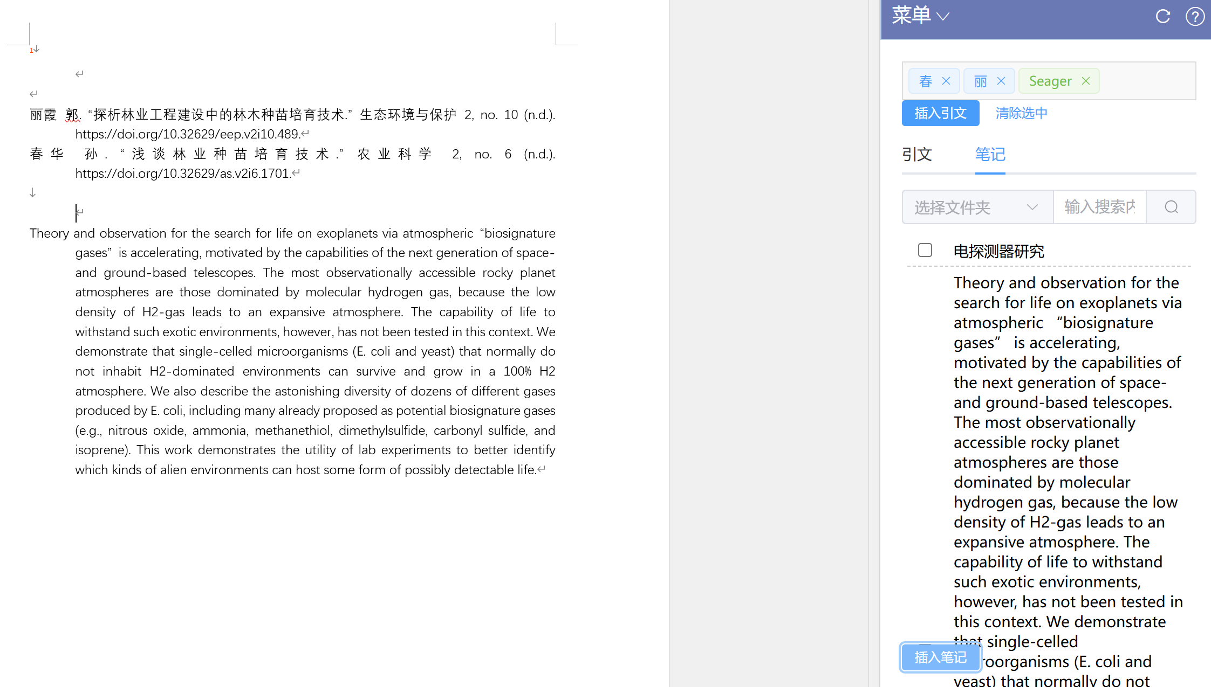Image resolution: width=1211 pixels, height=687 pixels.
Task: Remove the 春 tag with its X
Action: coord(946,81)
